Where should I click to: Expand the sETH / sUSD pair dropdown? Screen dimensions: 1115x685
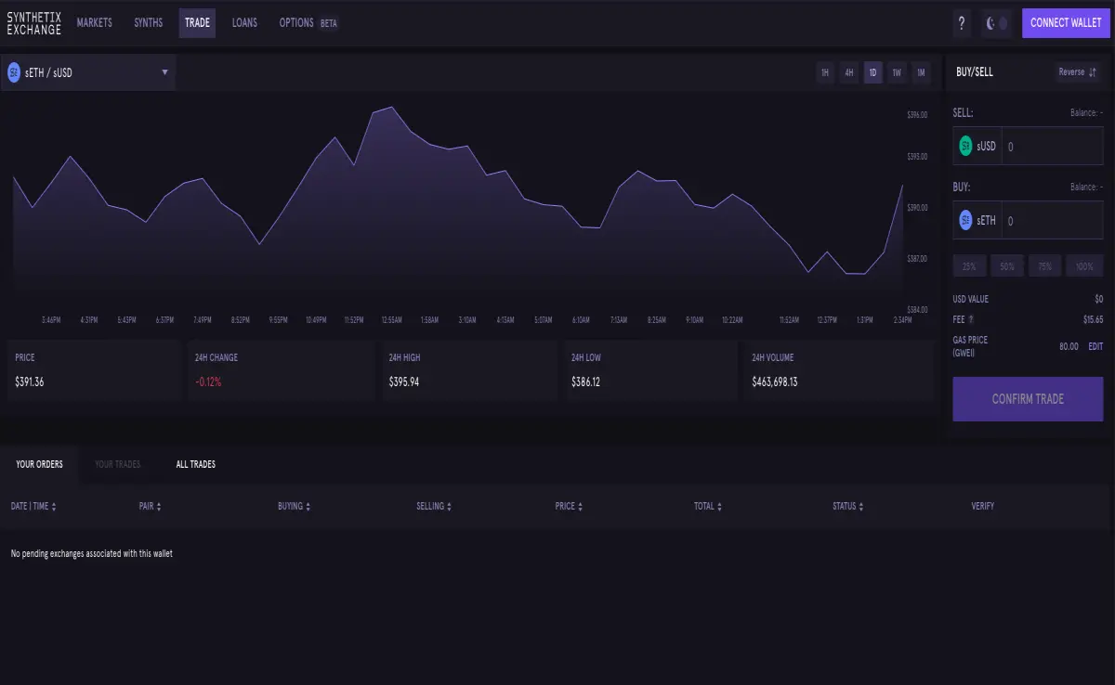pyautogui.click(x=88, y=72)
